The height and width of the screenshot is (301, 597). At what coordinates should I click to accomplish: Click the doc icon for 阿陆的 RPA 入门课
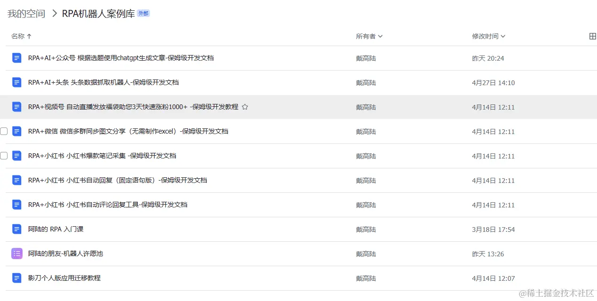point(17,229)
